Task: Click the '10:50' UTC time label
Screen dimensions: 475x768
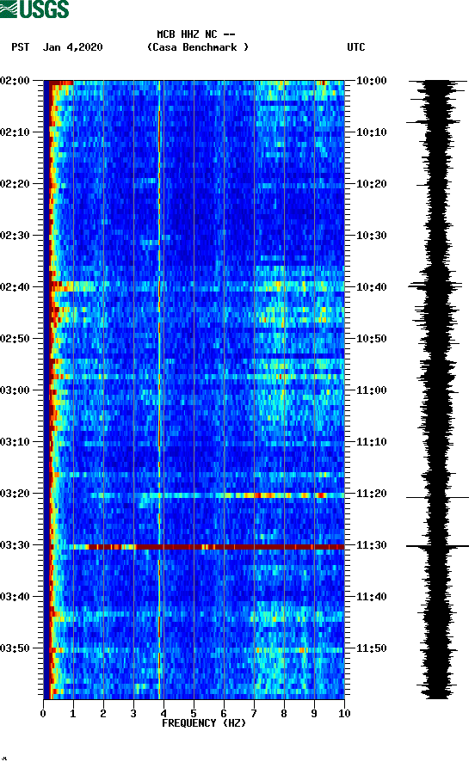Action: (371, 339)
